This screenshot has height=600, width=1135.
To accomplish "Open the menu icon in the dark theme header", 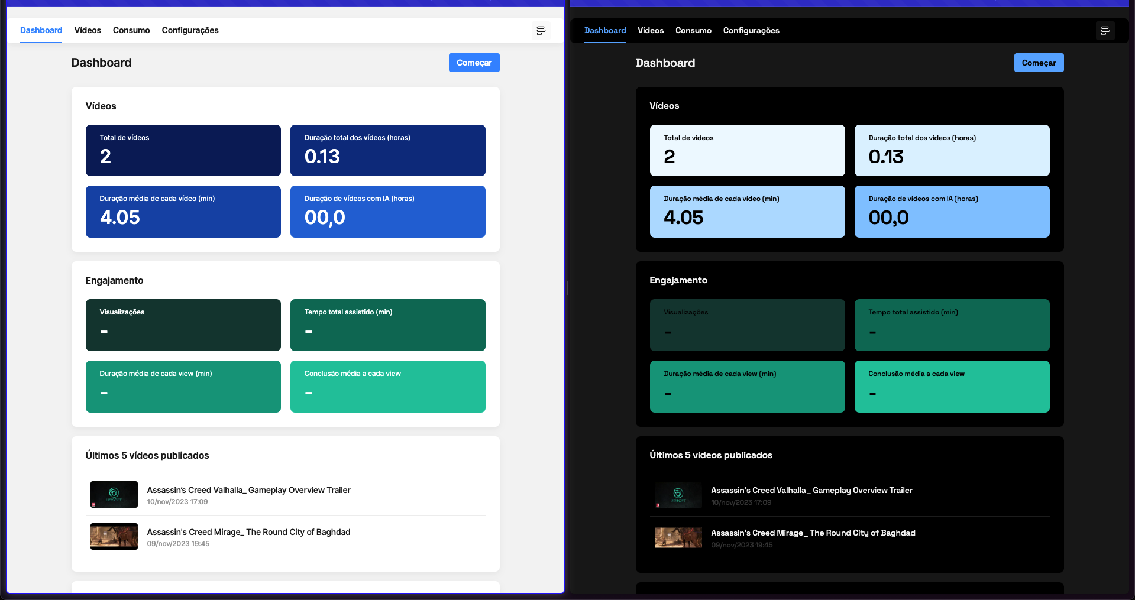I will [x=1105, y=30].
